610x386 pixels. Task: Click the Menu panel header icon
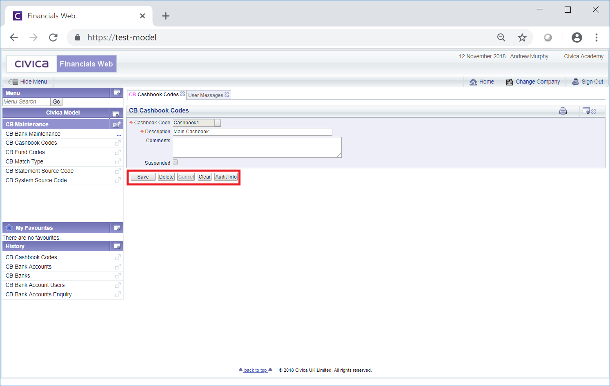tap(117, 93)
